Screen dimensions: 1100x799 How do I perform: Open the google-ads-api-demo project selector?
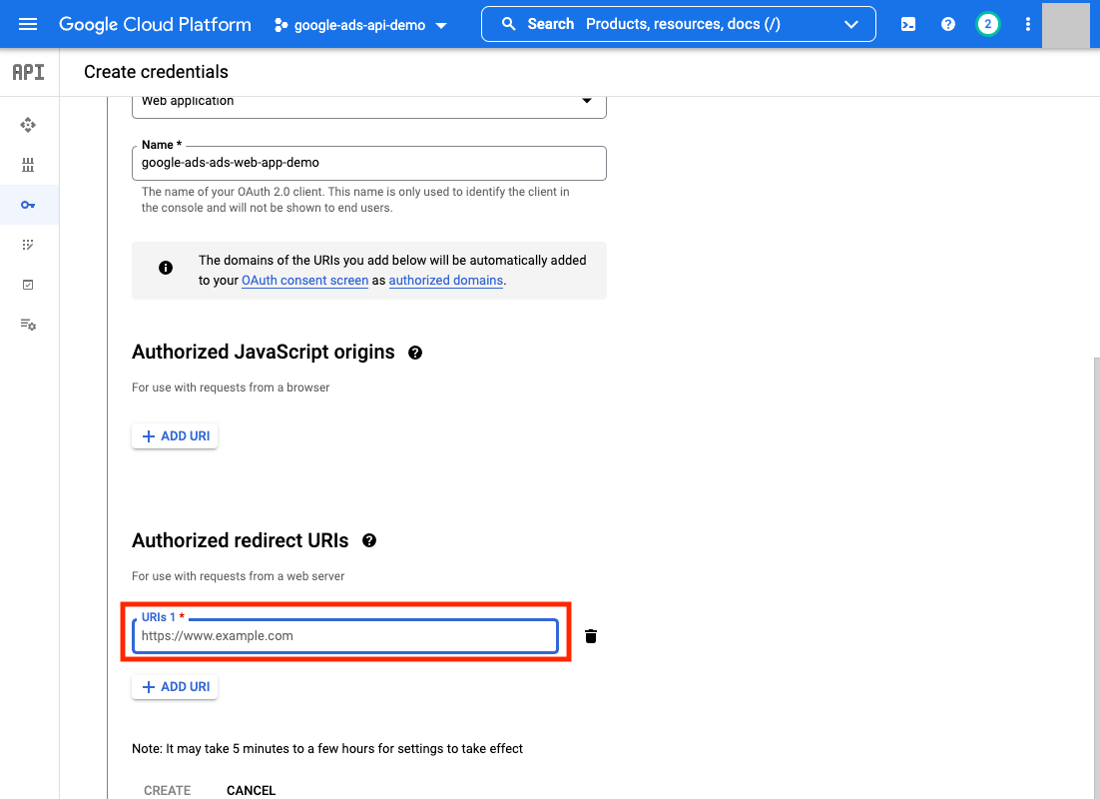(x=360, y=25)
